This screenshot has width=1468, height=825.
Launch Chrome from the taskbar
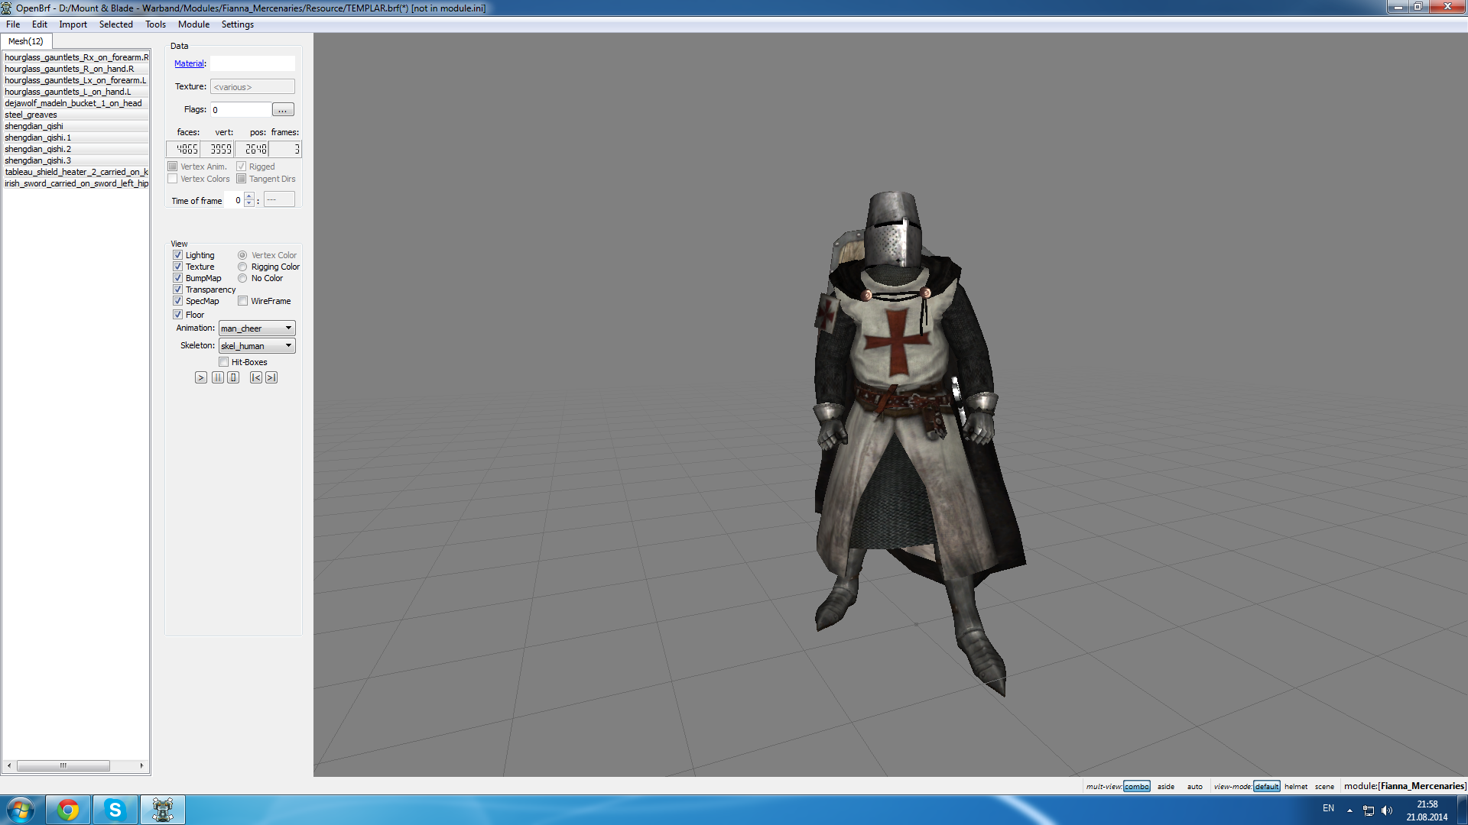point(68,810)
